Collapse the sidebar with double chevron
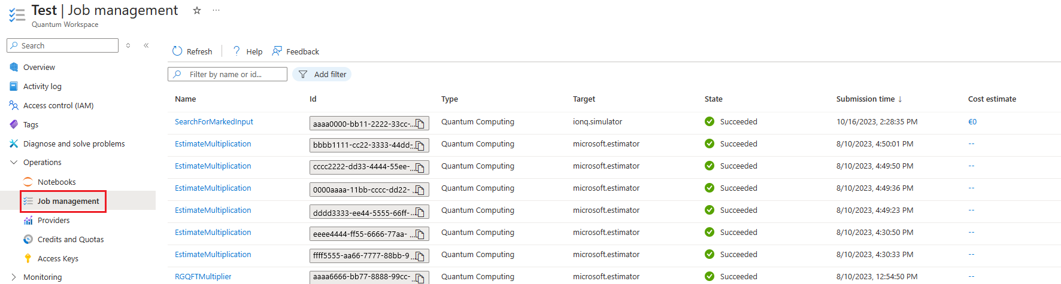The width and height of the screenshot is (1061, 284). [x=146, y=45]
